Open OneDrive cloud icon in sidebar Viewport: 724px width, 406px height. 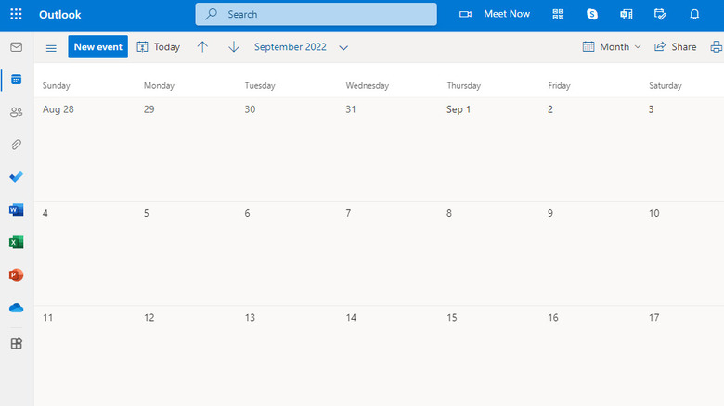tap(16, 308)
